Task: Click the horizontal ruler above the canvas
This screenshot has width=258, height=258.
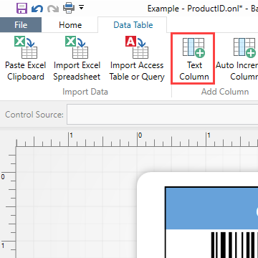Action: (137, 139)
